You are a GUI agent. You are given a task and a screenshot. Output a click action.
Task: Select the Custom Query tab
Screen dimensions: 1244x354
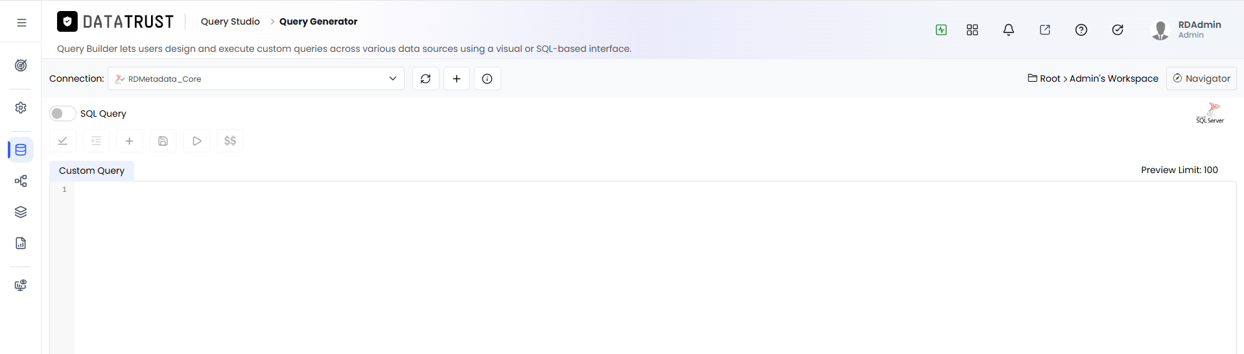tap(91, 171)
